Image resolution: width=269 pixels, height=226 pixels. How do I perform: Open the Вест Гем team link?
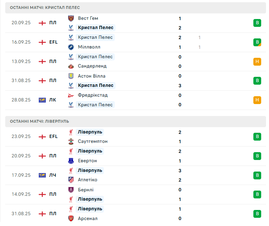[x=88, y=18]
